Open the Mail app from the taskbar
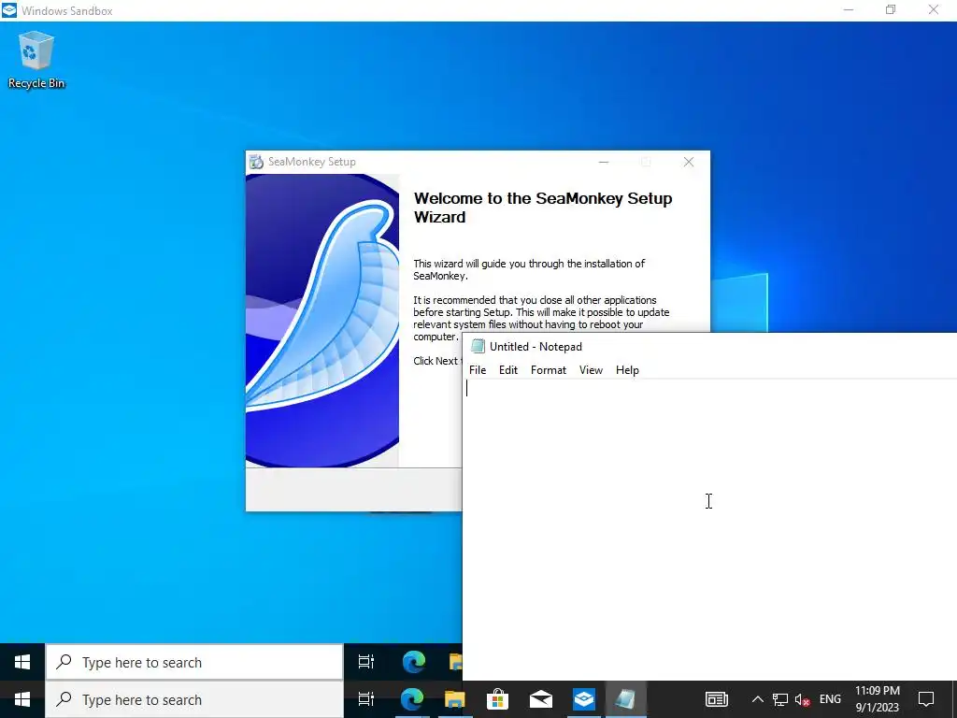The width and height of the screenshot is (957, 718). coord(541,699)
